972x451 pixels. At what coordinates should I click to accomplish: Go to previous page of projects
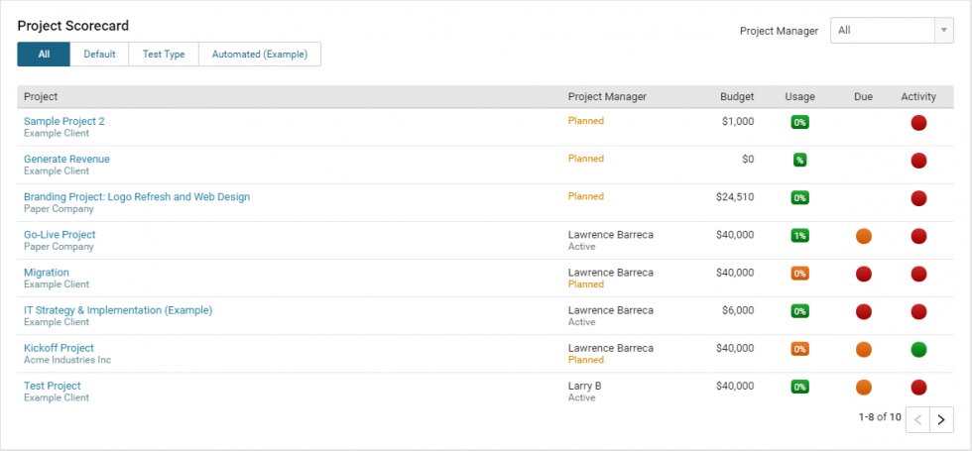[918, 419]
